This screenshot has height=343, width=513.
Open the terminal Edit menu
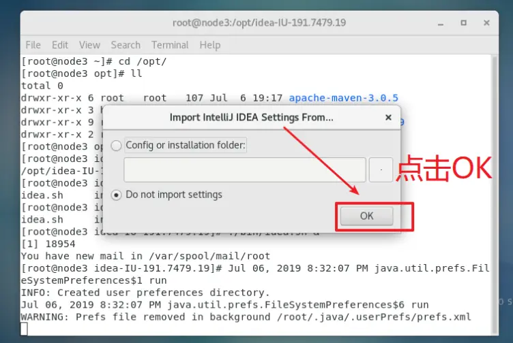pyautogui.click(x=60, y=45)
